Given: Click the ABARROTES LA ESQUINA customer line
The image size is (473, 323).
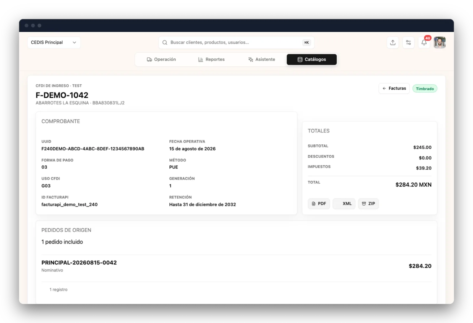Looking at the screenshot, I should [x=80, y=103].
